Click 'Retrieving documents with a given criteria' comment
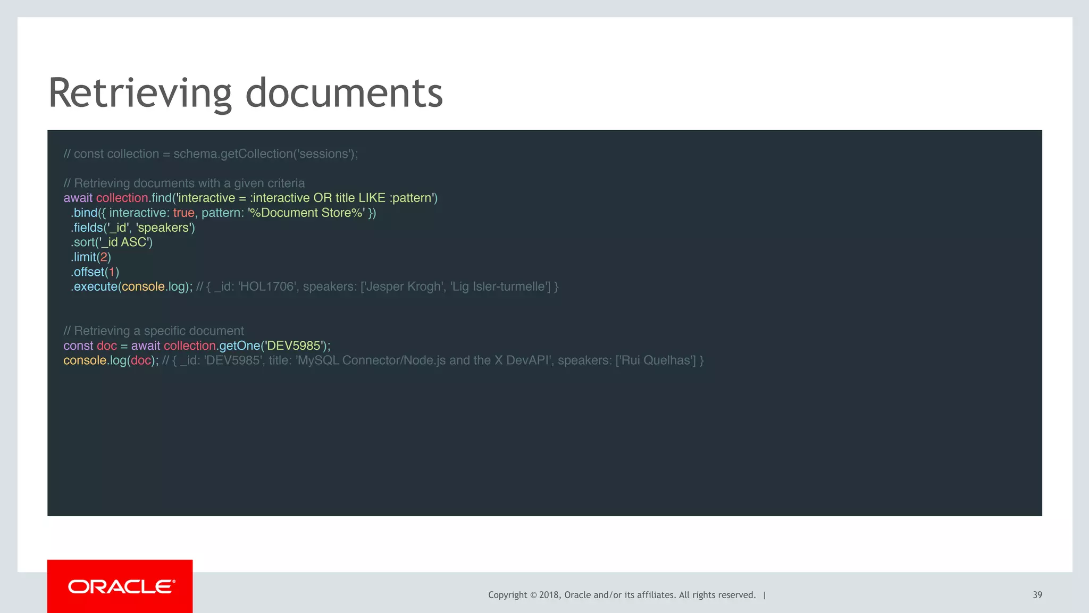This screenshot has height=613, width=1089. [184, 183]
